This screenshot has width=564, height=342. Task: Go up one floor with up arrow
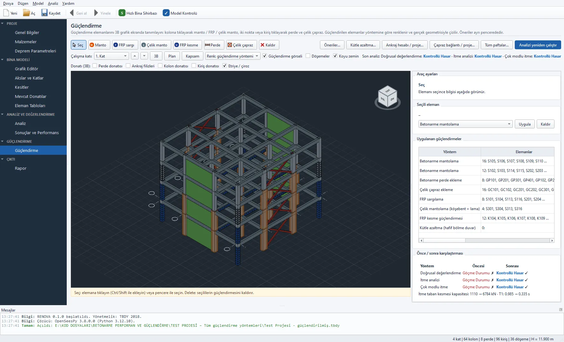135,56
